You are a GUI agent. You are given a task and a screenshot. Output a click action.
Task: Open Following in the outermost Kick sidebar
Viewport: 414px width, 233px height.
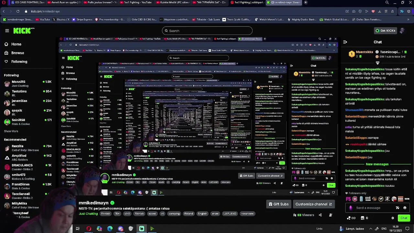(19, 61)
